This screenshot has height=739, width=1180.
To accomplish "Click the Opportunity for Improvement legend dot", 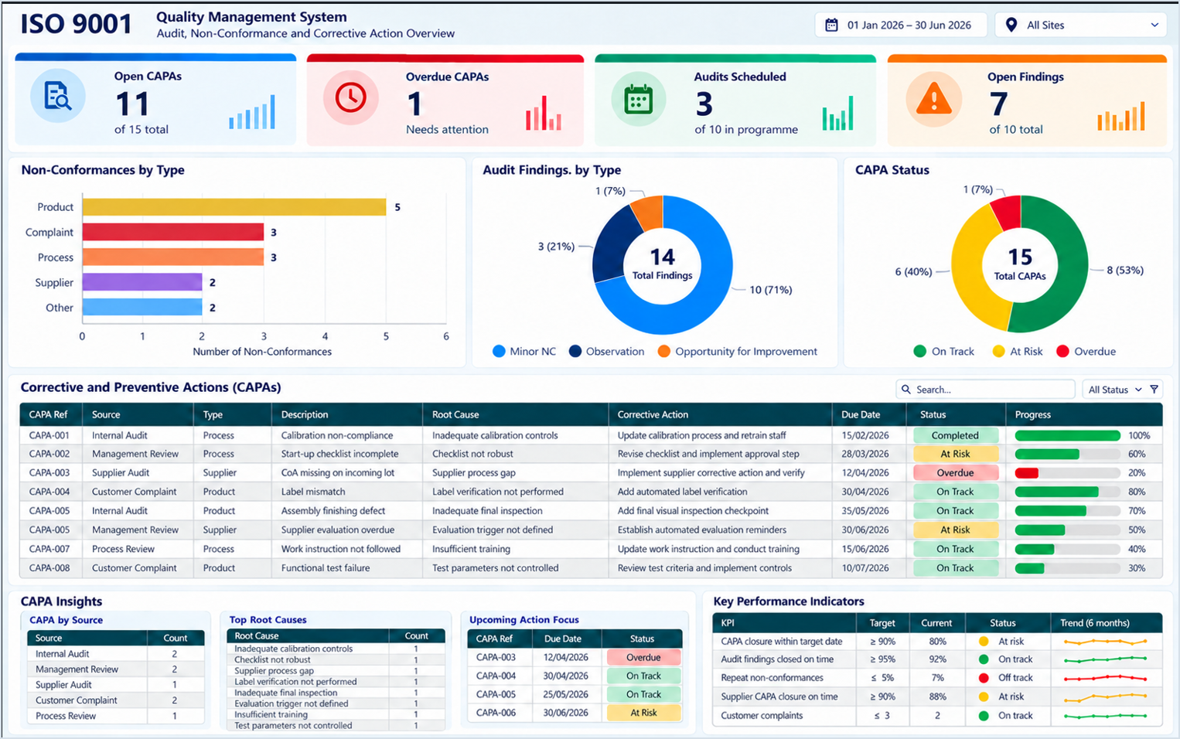I will [x=663, y=351].
